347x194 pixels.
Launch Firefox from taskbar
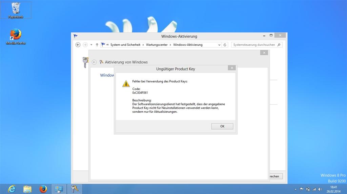coord(43,189)
